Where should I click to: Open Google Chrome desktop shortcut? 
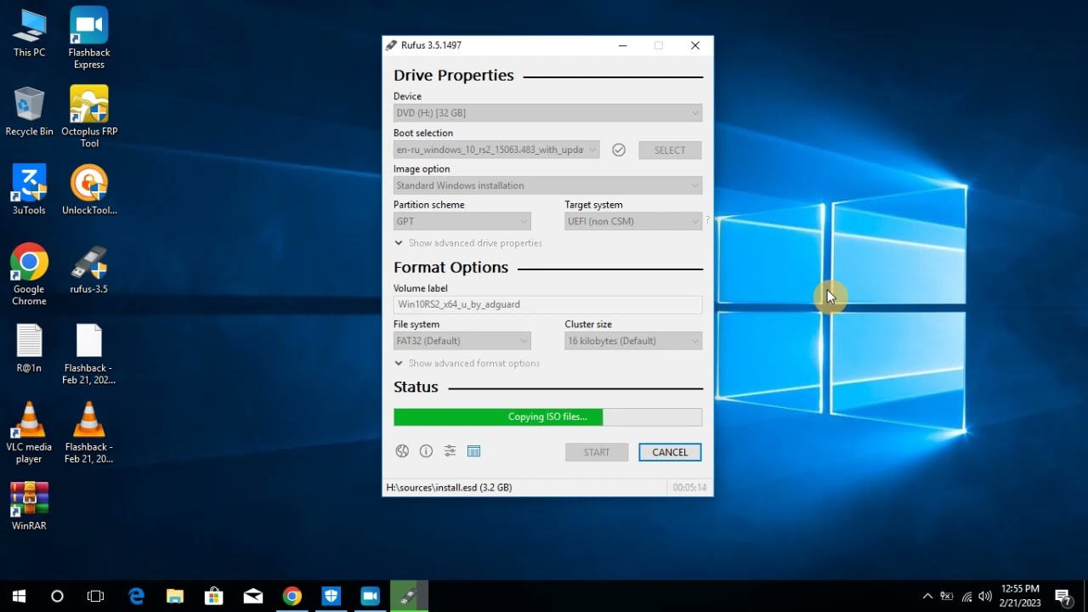pos(29,275)
